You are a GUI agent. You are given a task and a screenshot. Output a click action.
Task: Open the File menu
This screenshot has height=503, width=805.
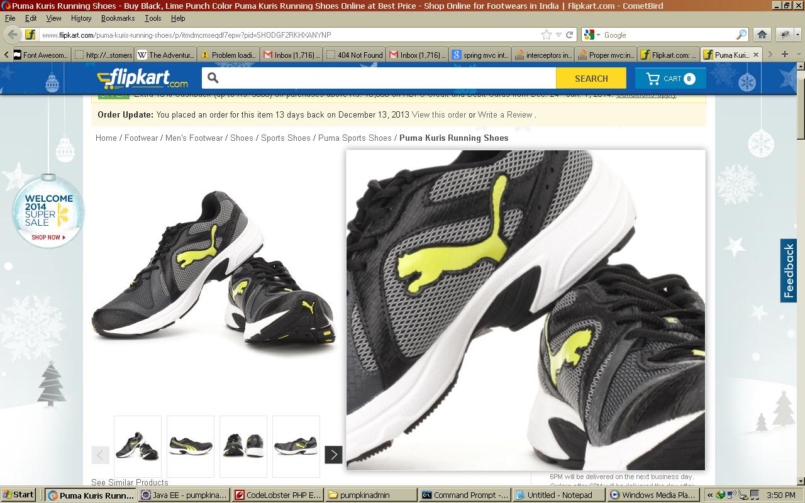[x=10, y=18]
